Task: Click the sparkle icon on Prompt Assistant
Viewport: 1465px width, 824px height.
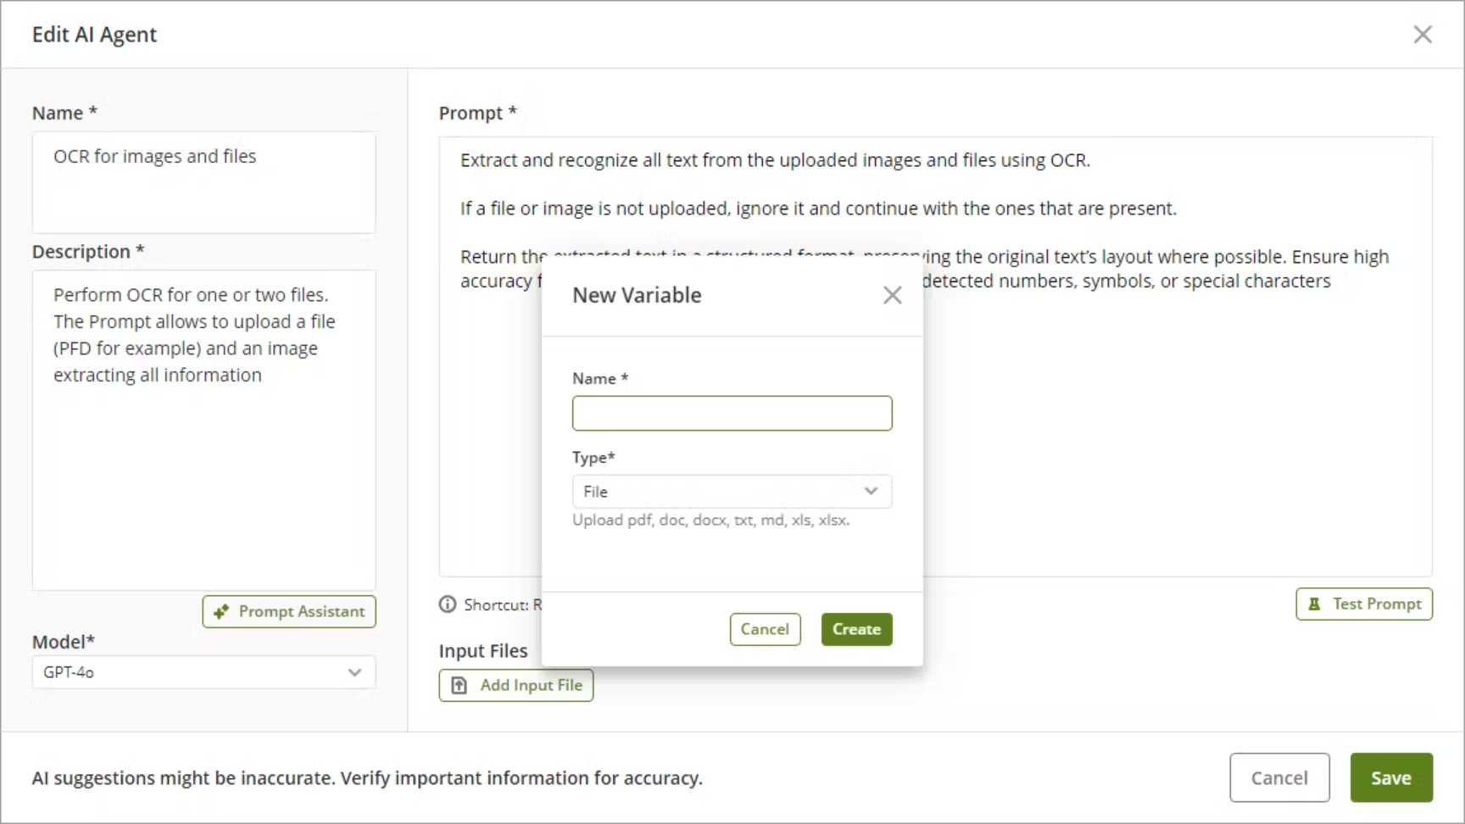Action: point(221,611)
